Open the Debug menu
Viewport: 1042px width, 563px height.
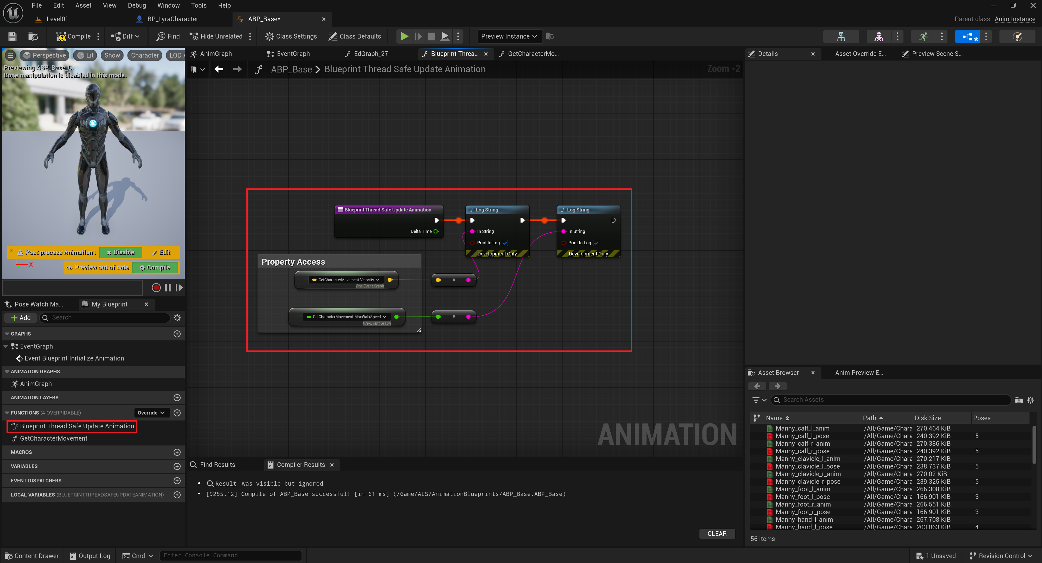point(137,5)
